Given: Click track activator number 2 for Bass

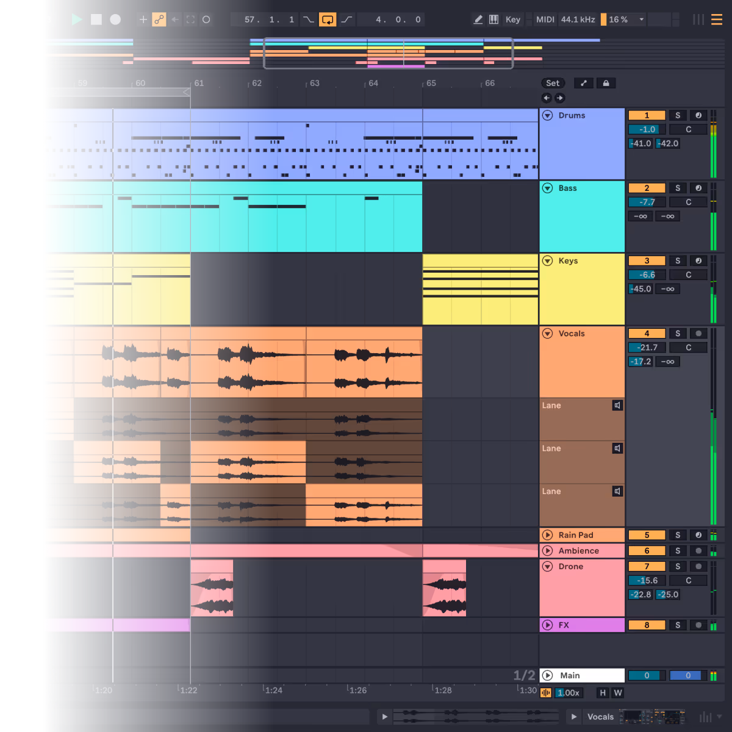Looking at the screenshot, I should tap(647, 188).
